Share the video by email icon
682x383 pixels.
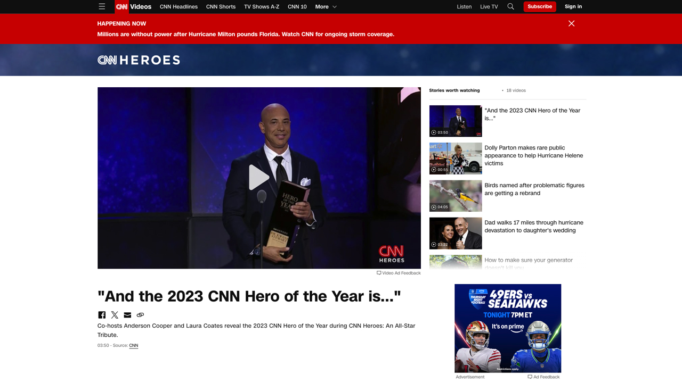click(127, 315)
